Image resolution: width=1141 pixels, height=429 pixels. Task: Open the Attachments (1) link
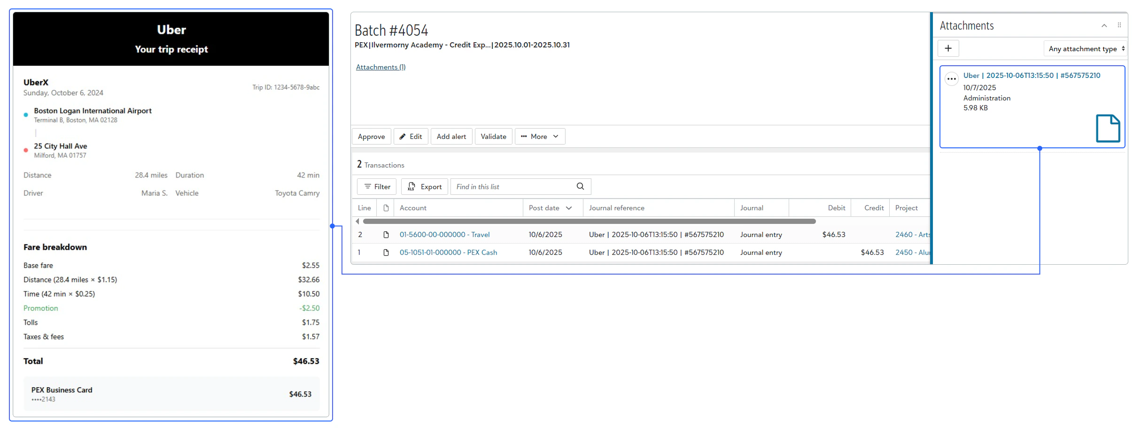380,67
